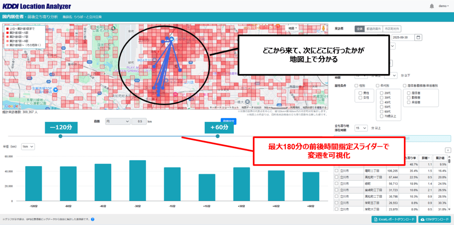Screen dimensions: 454x225
Task: Click the ららぽーと facility pin on map
Action: 171,39
